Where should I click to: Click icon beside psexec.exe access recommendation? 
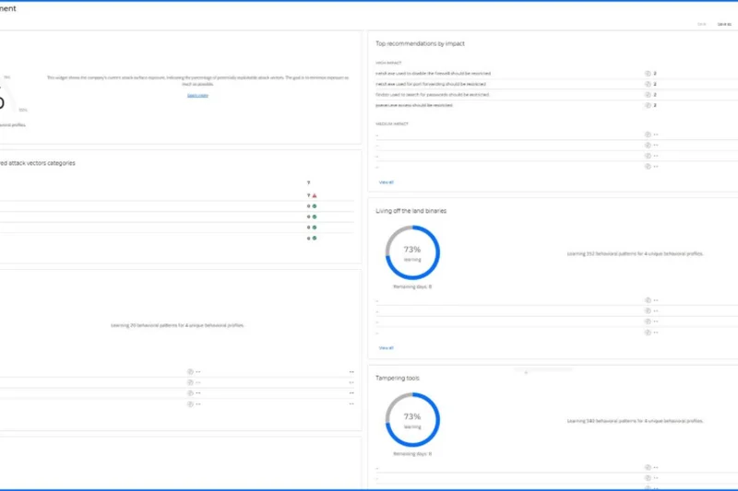tap(648, 105)
